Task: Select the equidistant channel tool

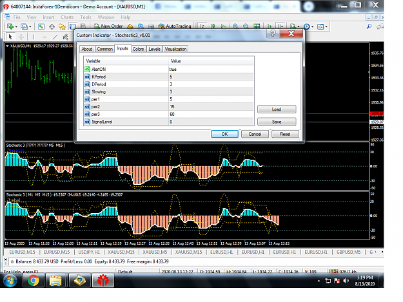Action: coord(66,37)
